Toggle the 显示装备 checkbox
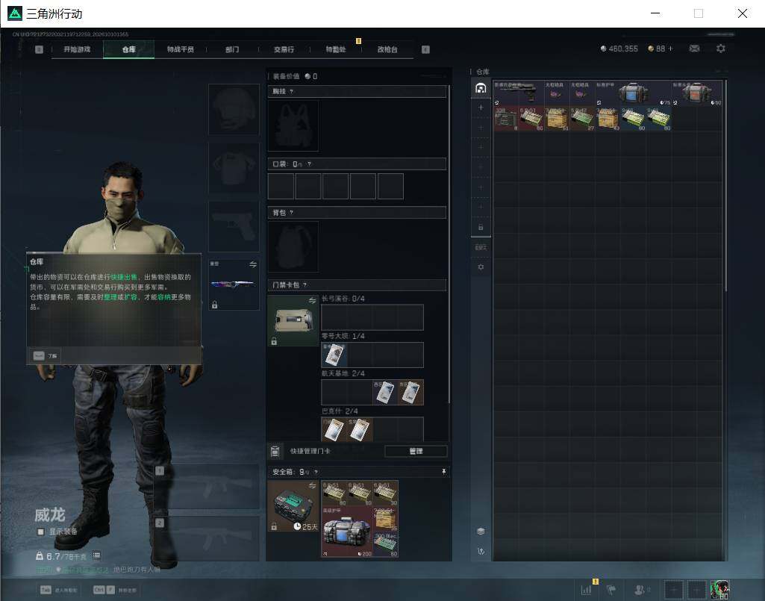Image resolution: width=765 pixels, height=601 pixels. [41, 531]
